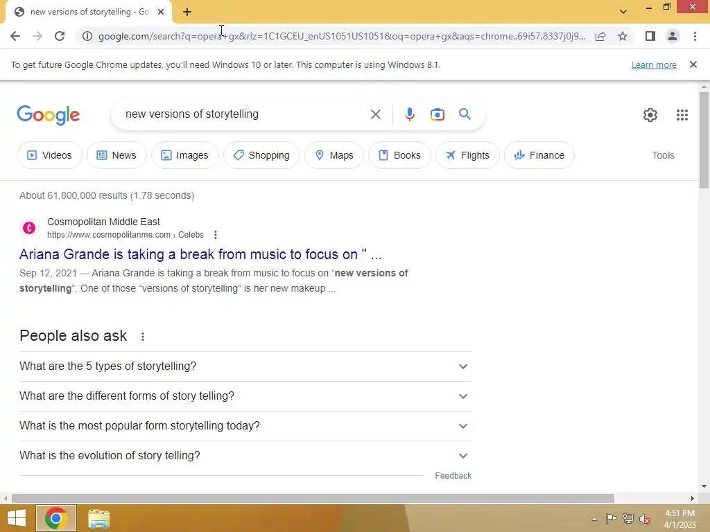Screen dimensions: 710x532
Task: Click in the Google search box text
Action: point(192,114)
